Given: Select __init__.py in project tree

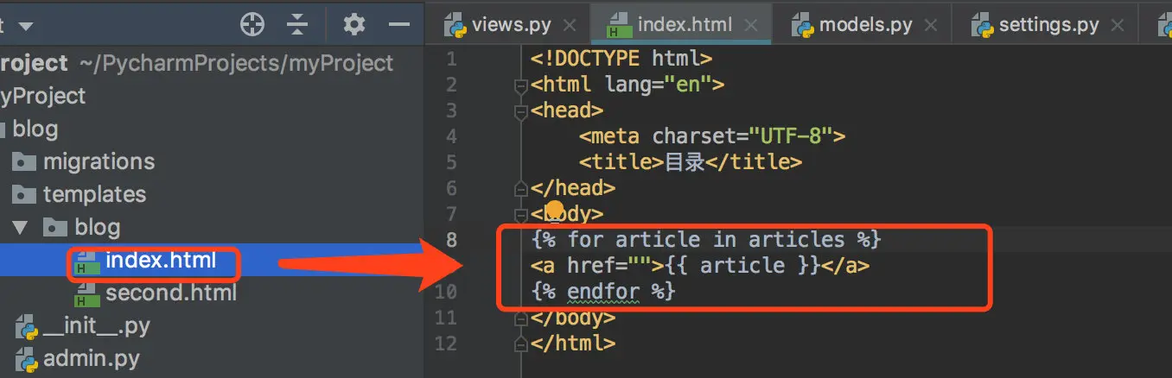Looking at the screenshot, I should point(97,325).
